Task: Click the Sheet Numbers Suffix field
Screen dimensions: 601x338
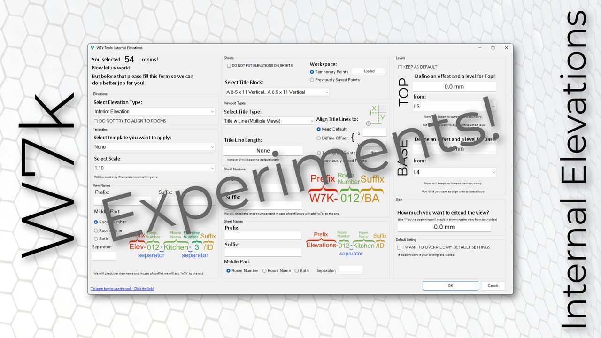Action: tap(263, 205)
